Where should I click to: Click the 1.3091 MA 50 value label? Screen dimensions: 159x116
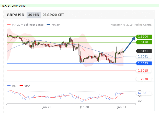pyautogui.click(x=144, y=56)
